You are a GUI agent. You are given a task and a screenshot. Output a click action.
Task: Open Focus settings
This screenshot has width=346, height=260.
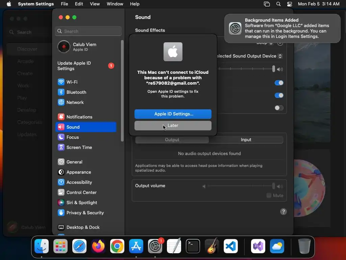(x=86, y=137)
